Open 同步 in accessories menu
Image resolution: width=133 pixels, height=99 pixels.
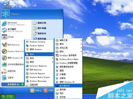point(69,93)
